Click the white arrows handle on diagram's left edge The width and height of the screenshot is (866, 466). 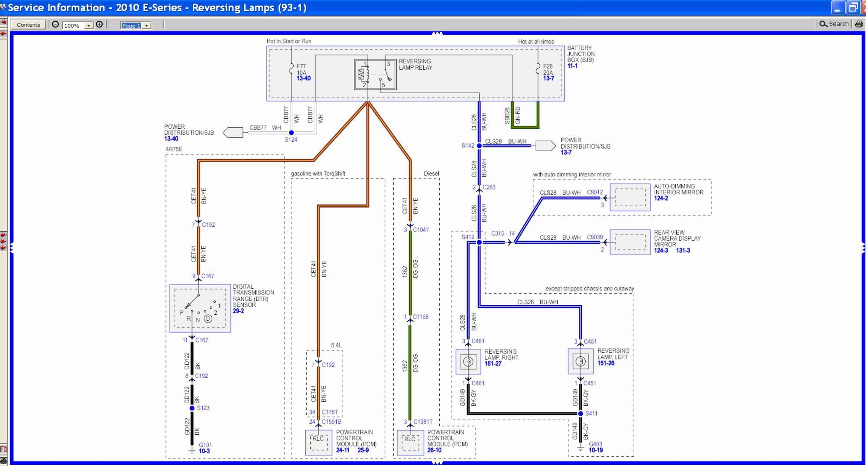pos(12,248)
